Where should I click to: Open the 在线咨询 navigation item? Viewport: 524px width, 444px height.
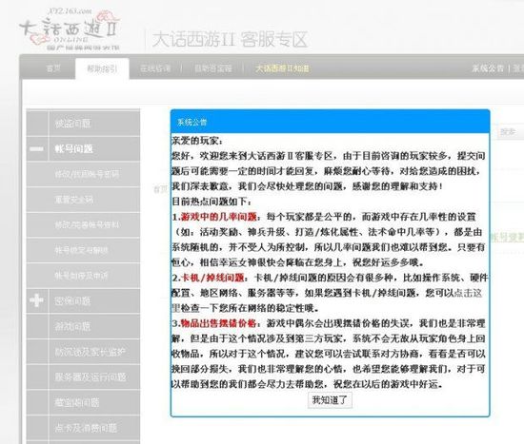(x=155, y=68)
